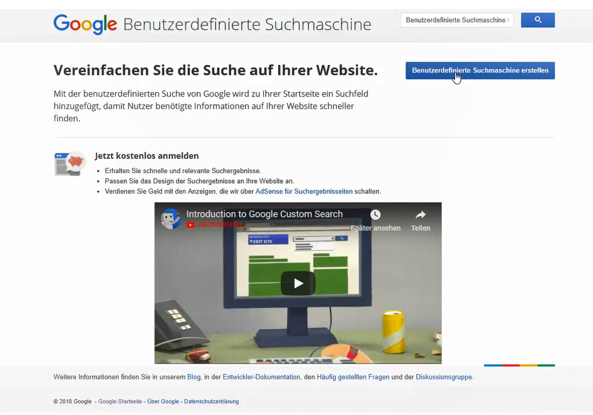Click the blue magnifier search button
This screenshot has height=415, width=593.
point(538,20)
